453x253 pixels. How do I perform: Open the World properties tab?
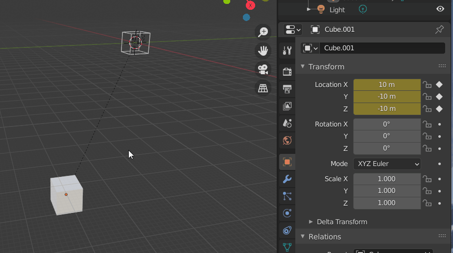click(x=287, y=141)
